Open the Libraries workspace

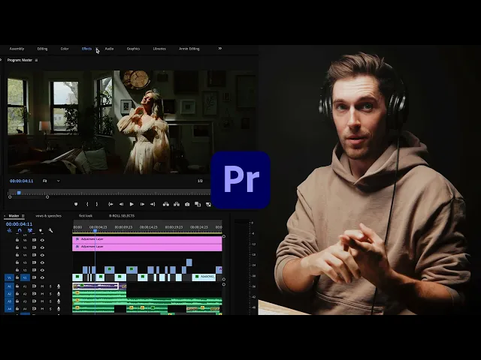159,49
